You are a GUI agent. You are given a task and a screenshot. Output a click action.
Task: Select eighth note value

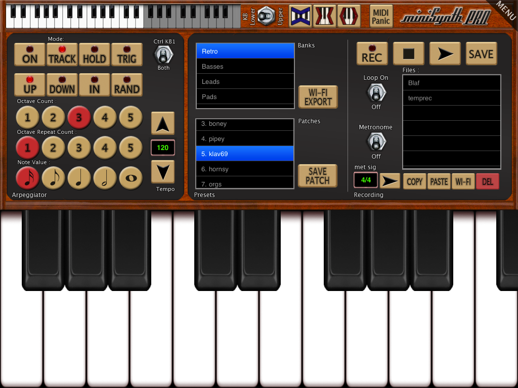[54, 178]
